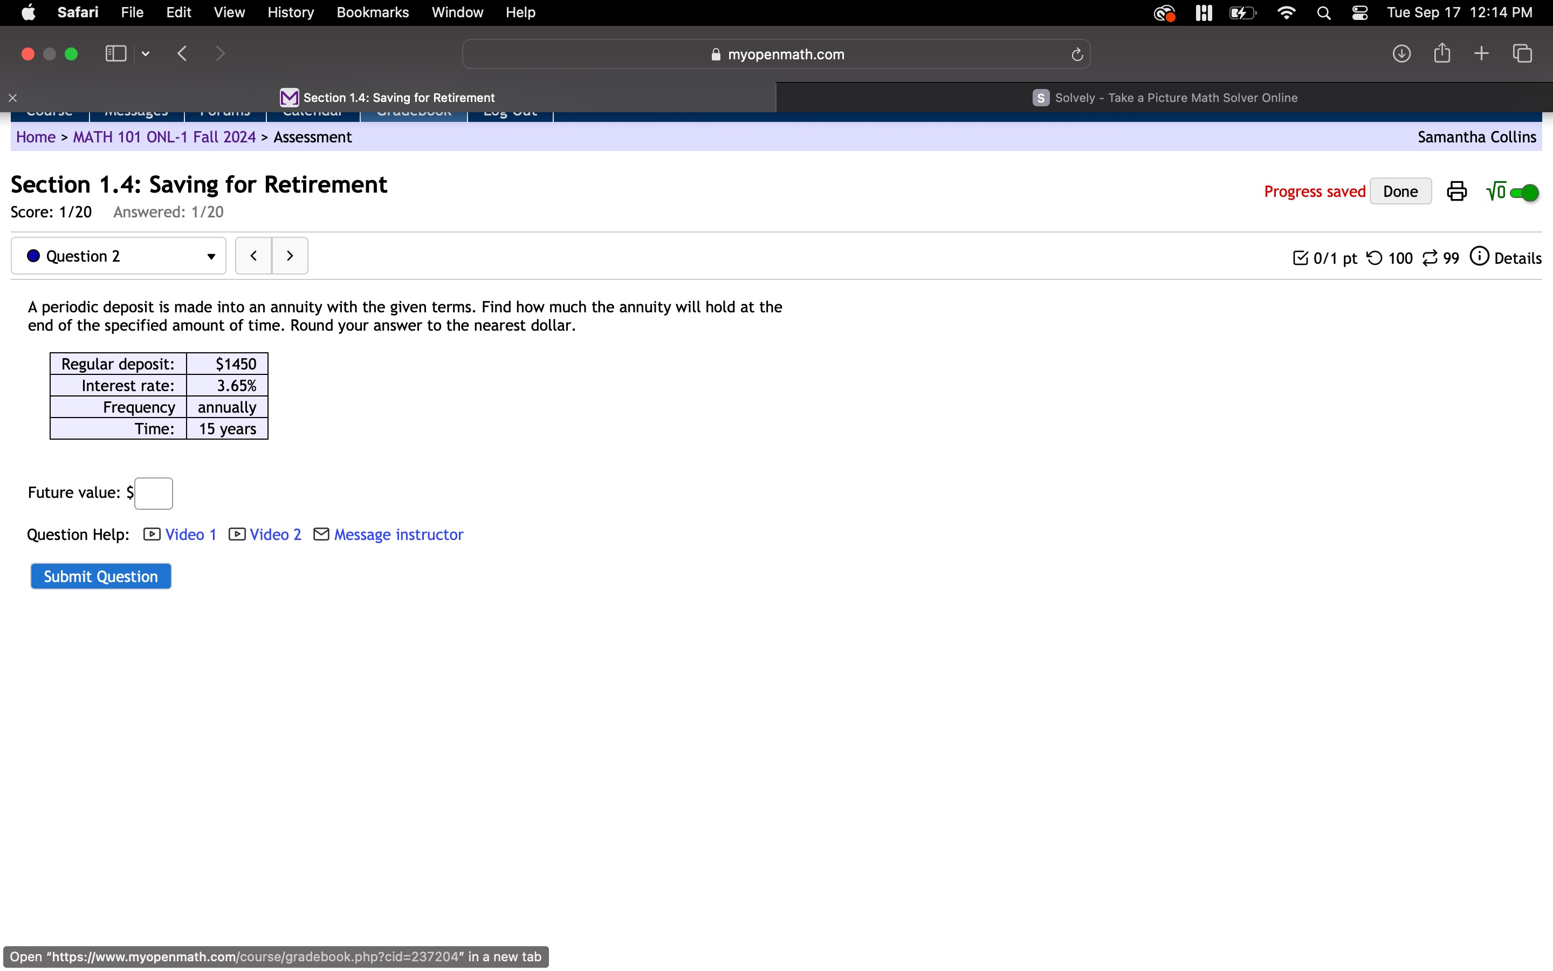The image size is (1553, 971).
Task: Open MATH 101 ONL-1 Fall 2024 link
Action: (164, 137)
